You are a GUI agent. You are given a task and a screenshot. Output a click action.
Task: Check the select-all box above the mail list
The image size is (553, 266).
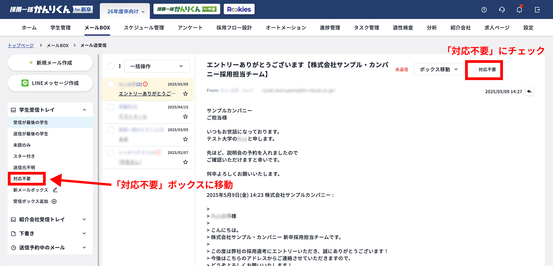coord(111,66)
